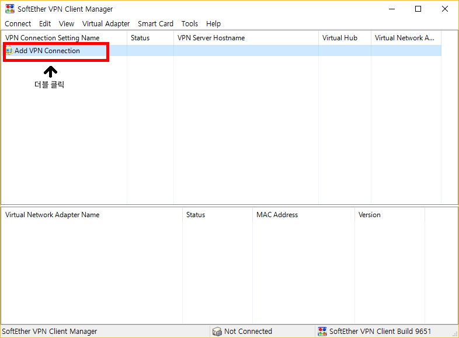Open the View menu
The height and width of the screenshot is (338, 459).
tap(67, 24)
